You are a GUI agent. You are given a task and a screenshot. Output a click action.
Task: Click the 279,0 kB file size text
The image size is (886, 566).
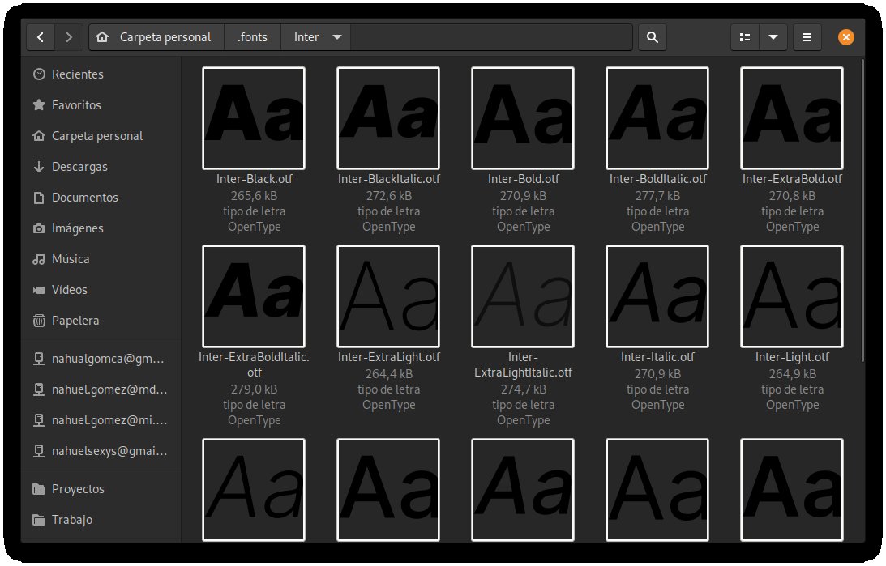coord(254,389)
